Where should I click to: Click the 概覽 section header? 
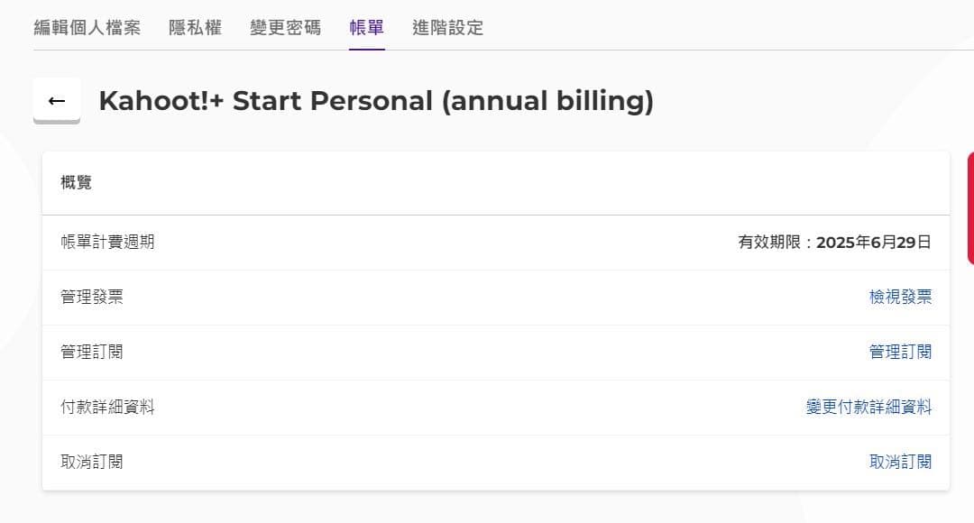point(77,183)
